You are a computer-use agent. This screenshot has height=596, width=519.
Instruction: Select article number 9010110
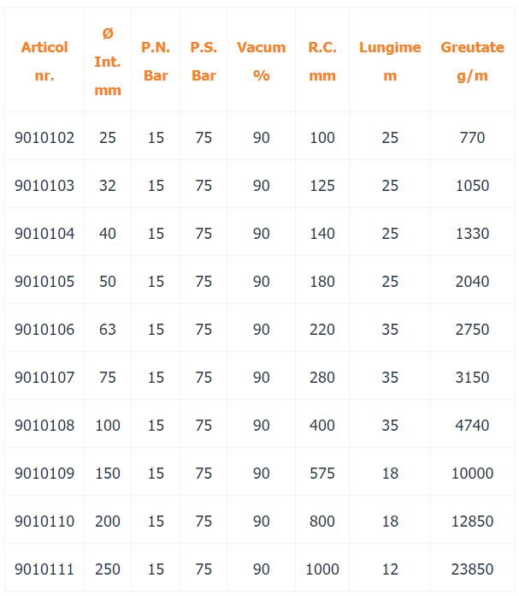click(x=44, y=521)
